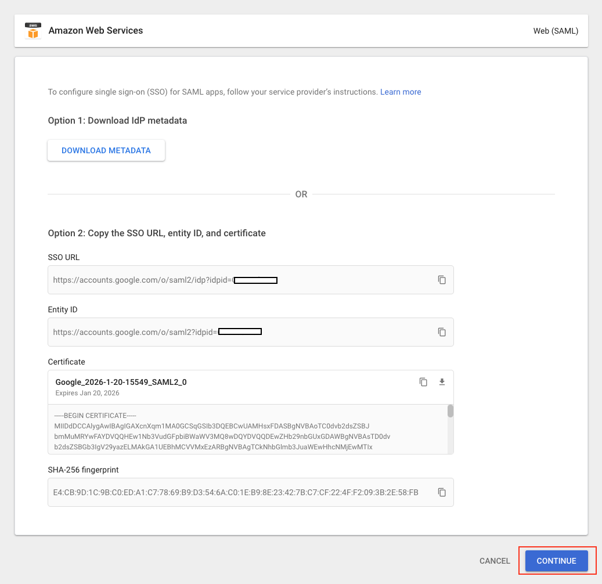602x584 pixels.
Task: Click the certificate line starting with b2dsZSBGb3IgV29
Action: 213,447
